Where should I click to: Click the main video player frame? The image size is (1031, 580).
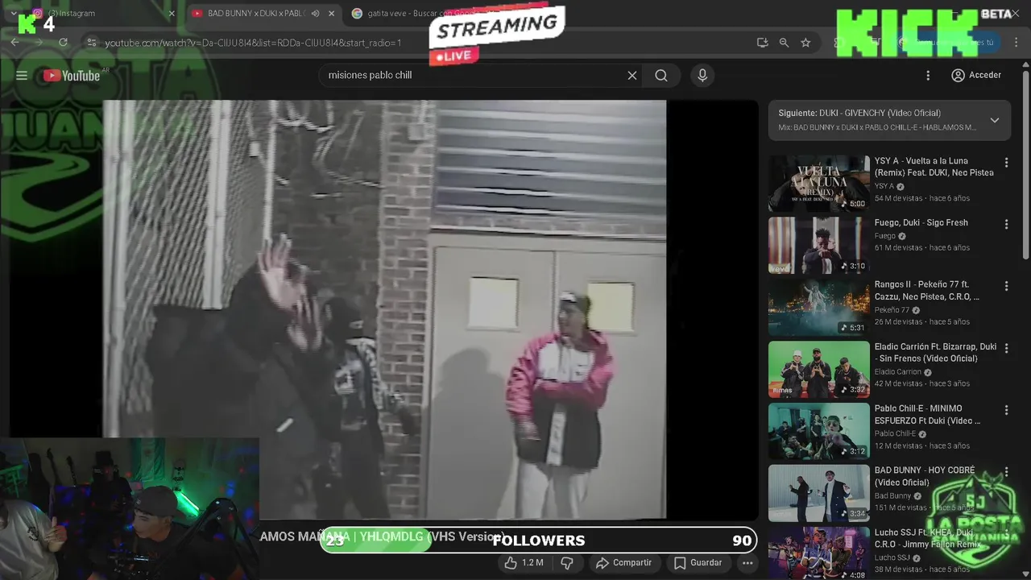[384, 309]
